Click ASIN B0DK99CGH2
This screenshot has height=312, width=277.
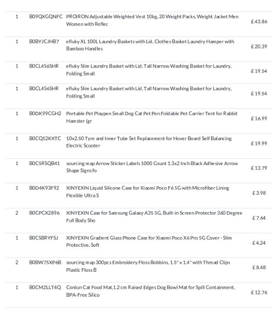coord(45,114)
